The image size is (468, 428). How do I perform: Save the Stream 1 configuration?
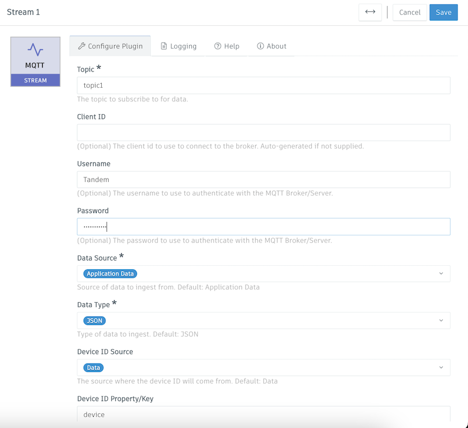pyautogui.click(x=443, y=12)
